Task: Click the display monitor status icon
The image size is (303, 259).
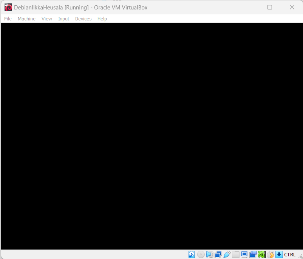Action: point(244,254)
